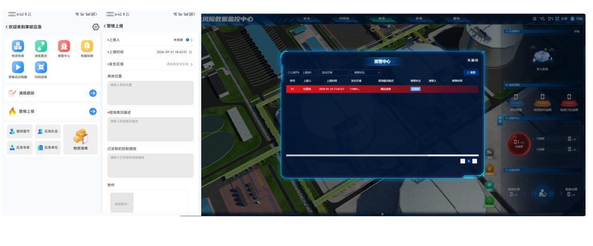Open 演练跟踪 arrow button
593x246 pixels.
tap(93, 93)
